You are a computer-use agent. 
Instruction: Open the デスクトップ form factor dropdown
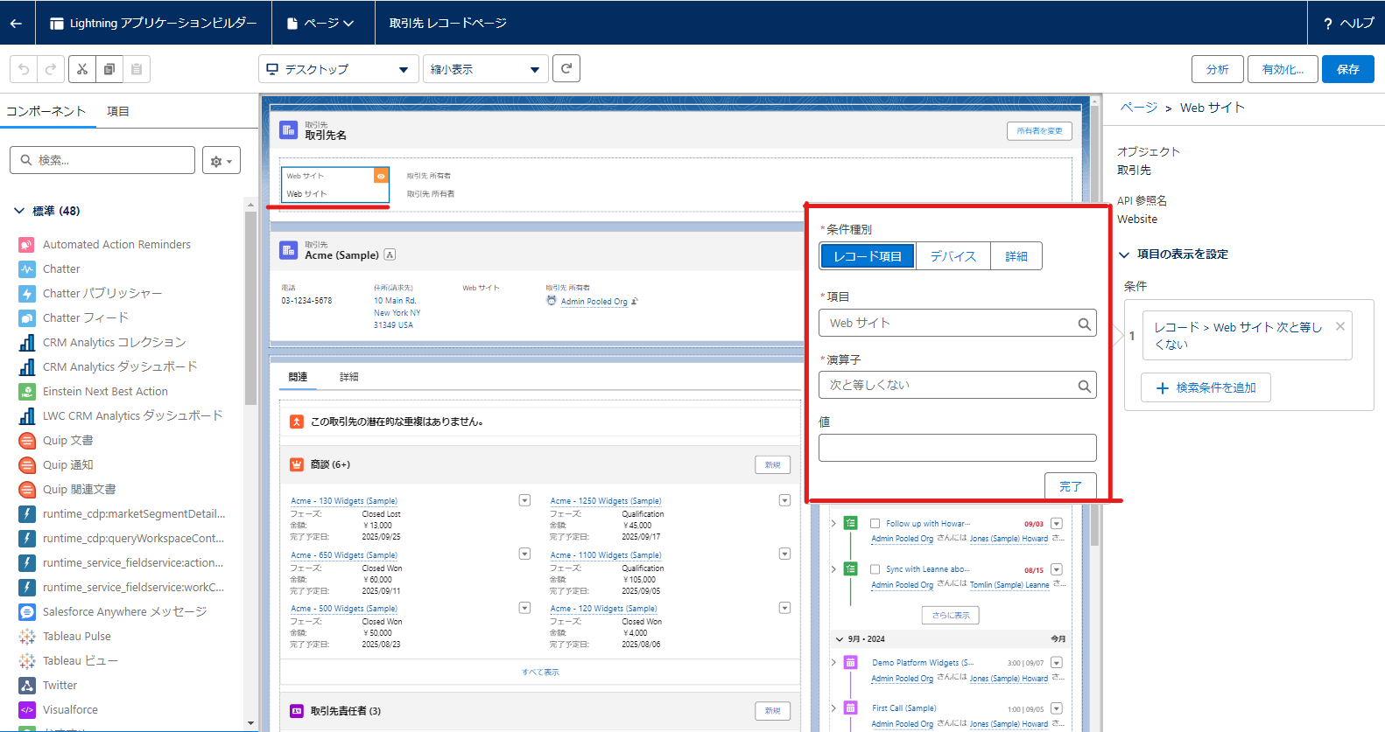click(x=338, y=69)
